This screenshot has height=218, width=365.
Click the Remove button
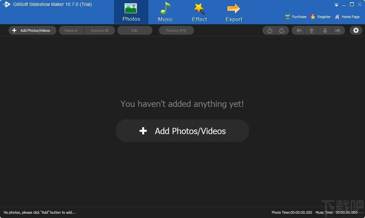(x=71, y=30)
